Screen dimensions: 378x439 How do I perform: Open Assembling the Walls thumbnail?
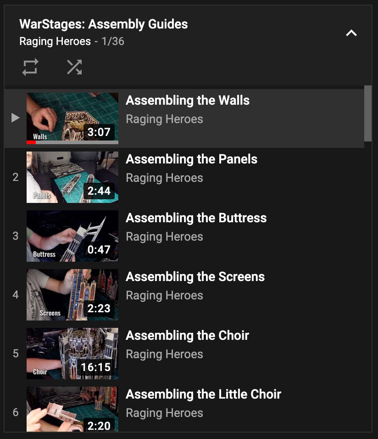coord(72,118)
